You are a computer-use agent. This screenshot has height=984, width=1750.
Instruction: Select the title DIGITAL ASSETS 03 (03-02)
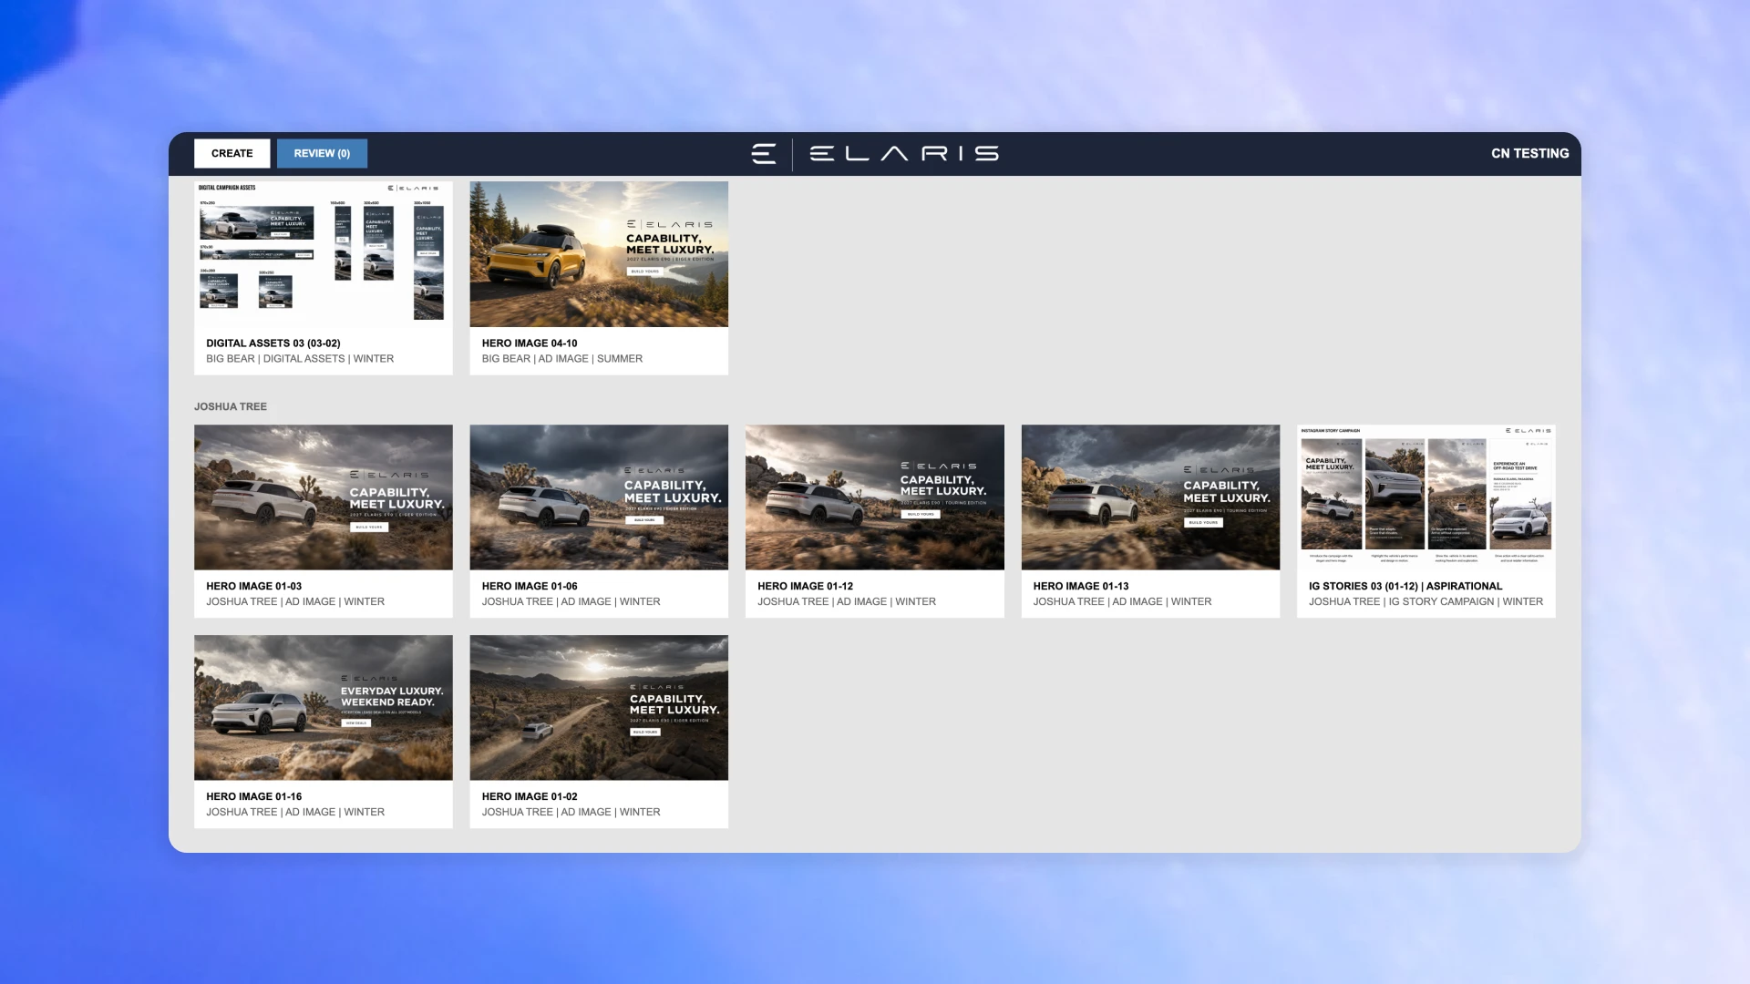coord(273,343)
